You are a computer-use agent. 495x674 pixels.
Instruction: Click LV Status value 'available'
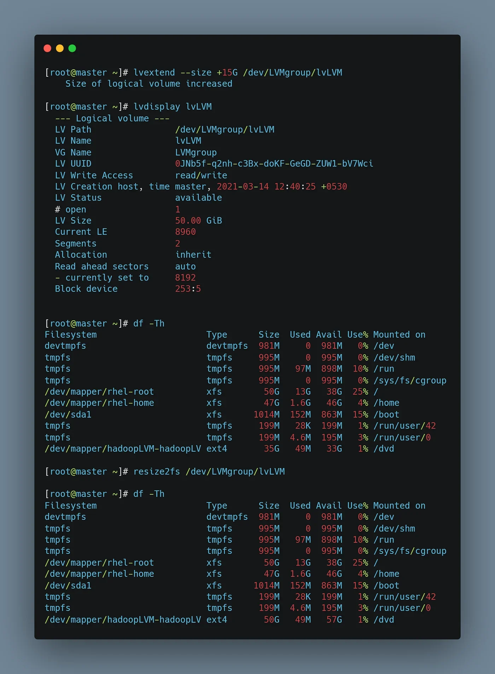[x=199, y=198]
